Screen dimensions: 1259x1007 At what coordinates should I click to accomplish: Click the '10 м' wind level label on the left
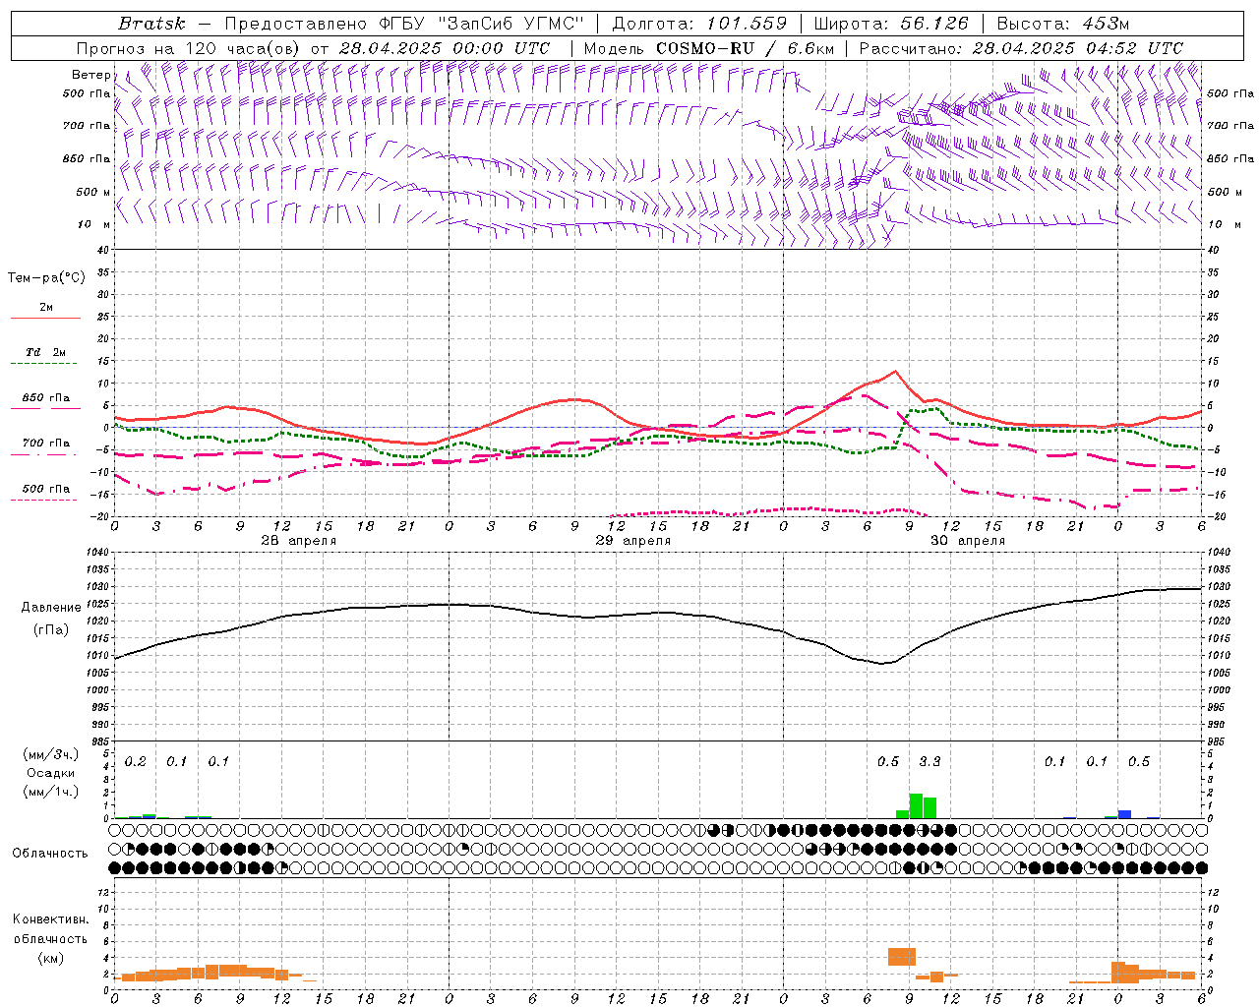point(94,225)
